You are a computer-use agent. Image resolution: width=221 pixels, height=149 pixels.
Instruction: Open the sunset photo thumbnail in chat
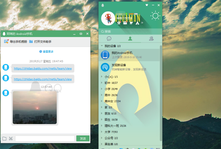point(35,108)
